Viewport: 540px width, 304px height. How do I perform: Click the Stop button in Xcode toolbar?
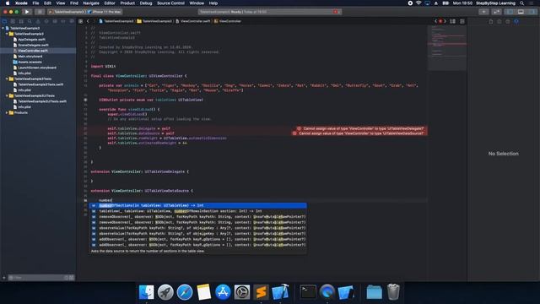point(40,12)
